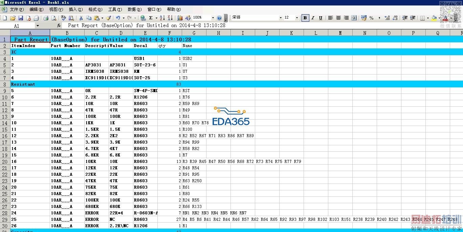
Task: Click the Print icon
Action: 46,18
